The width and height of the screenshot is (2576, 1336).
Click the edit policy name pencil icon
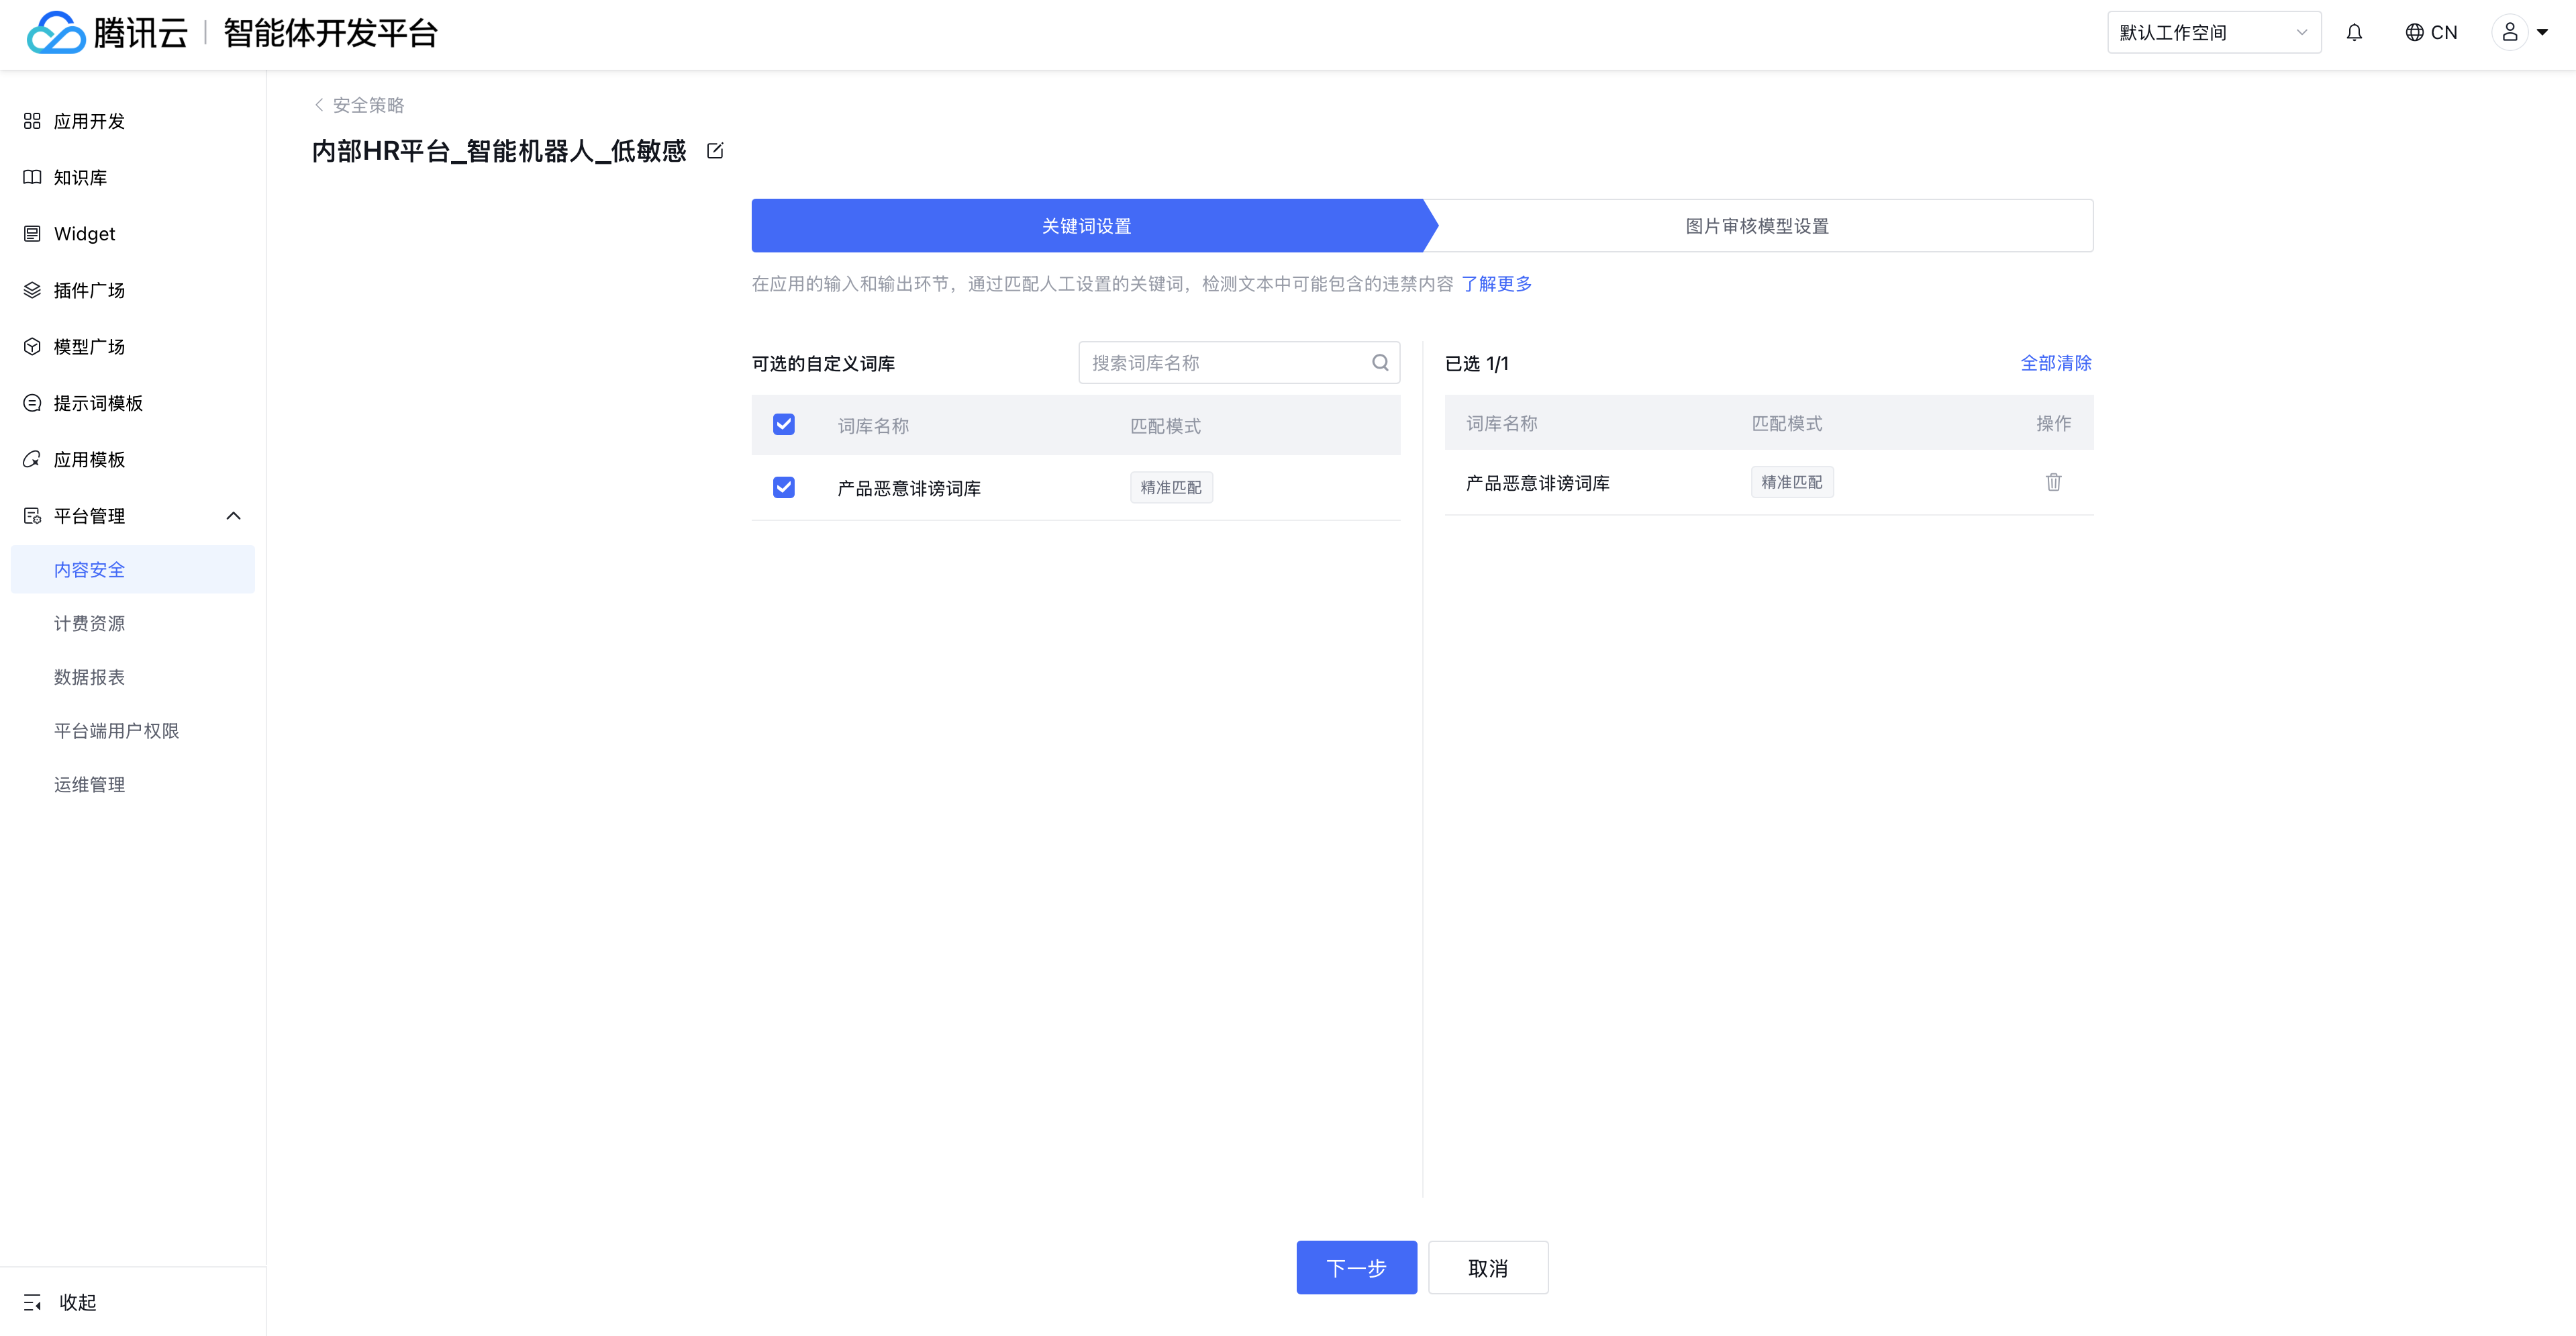click(715, 151)
